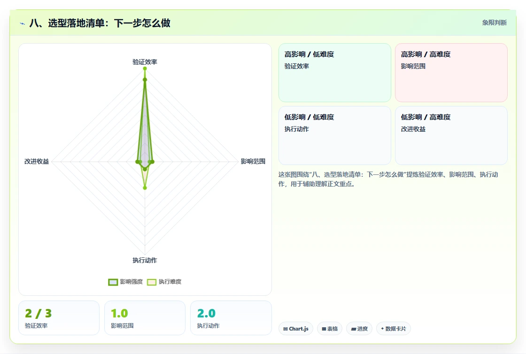The height and width of the screenshot is (354, 526).
Task: Open the 低影响 / 低难度 quadrant card
Action: 335,136
